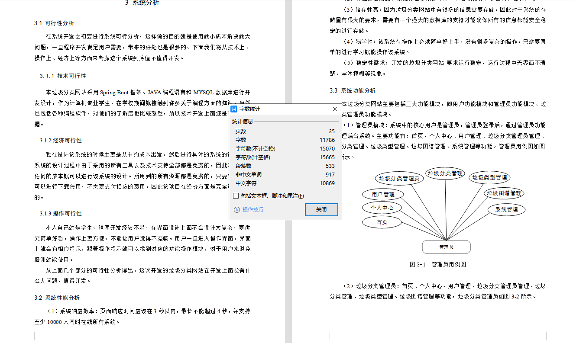573x343 pixels.
Task: Click the caption 图3-1 管理员用例图
Action: click(x=437, y=264)
